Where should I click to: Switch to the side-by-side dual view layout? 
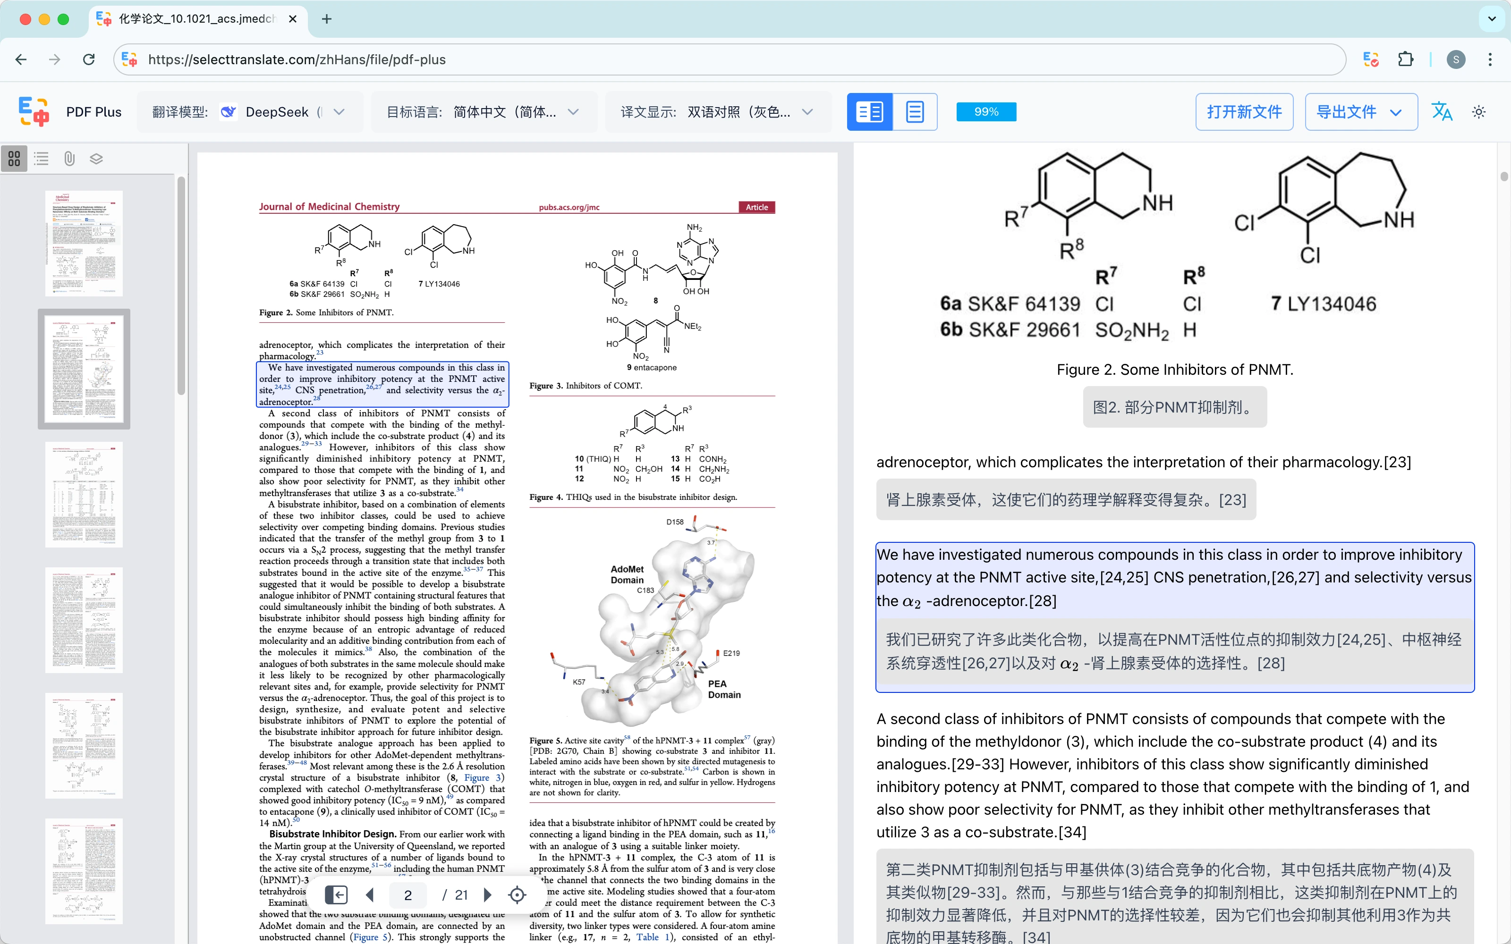click(x=869, y=112)
